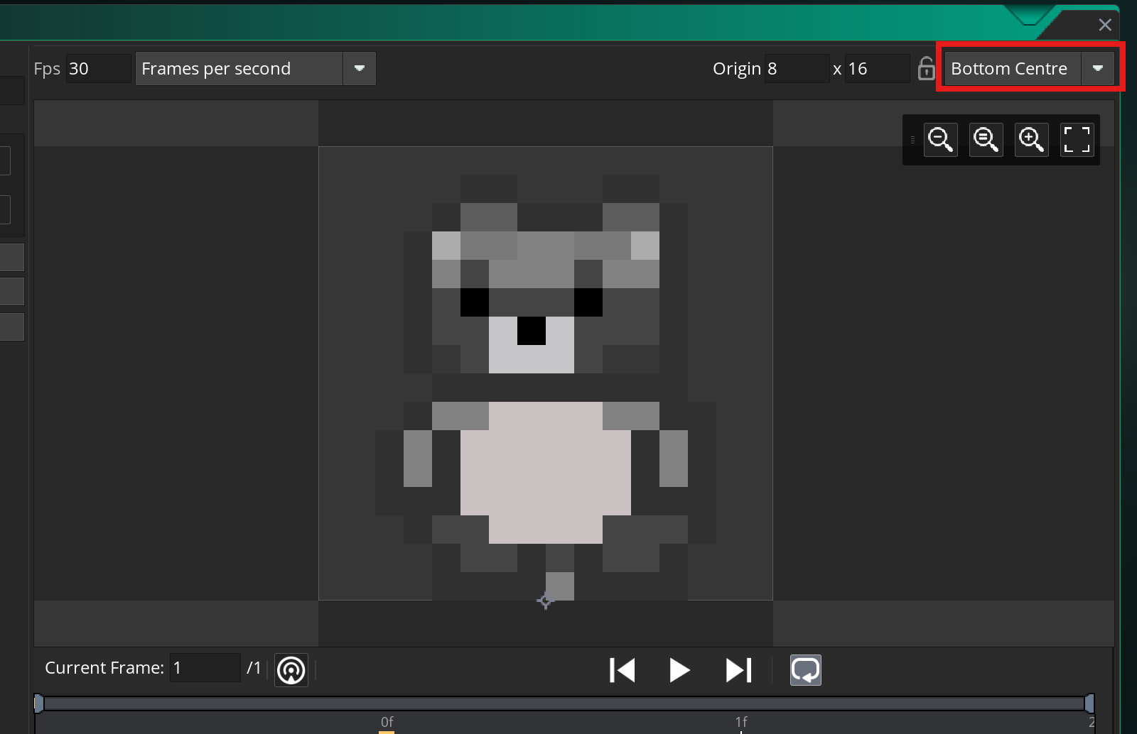Toggle the origin lock padlock
The image size is (1137, 734).
[926, 69]
